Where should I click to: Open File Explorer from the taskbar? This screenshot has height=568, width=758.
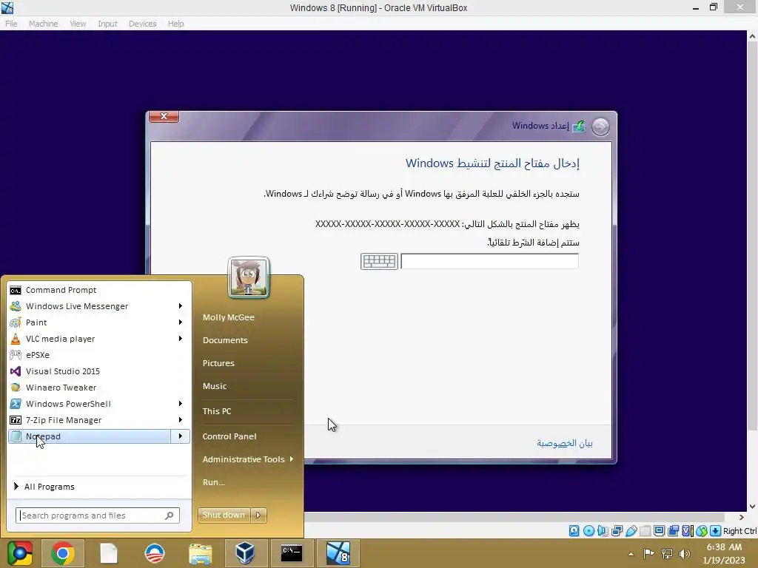200,553
